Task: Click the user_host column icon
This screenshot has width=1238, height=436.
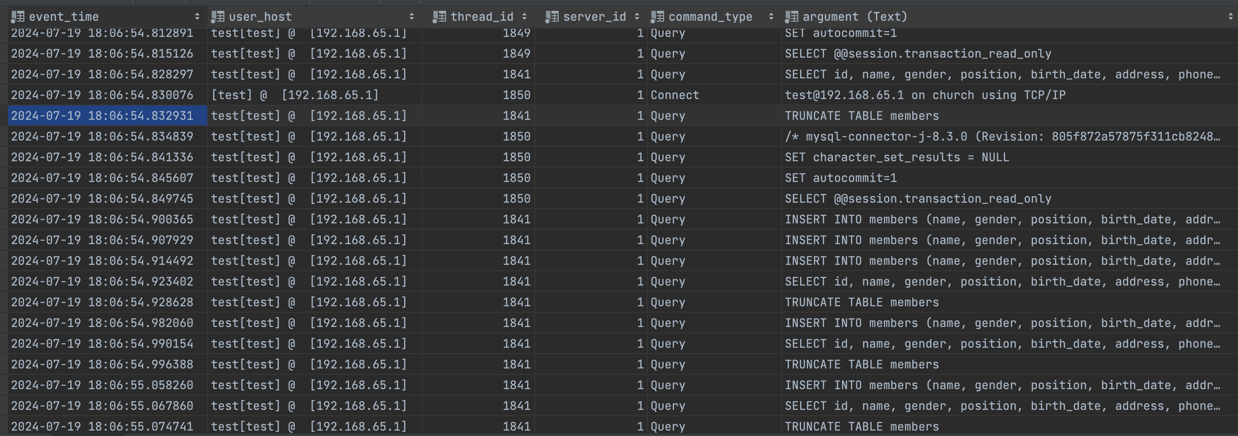Action: [x=218, y=17]
